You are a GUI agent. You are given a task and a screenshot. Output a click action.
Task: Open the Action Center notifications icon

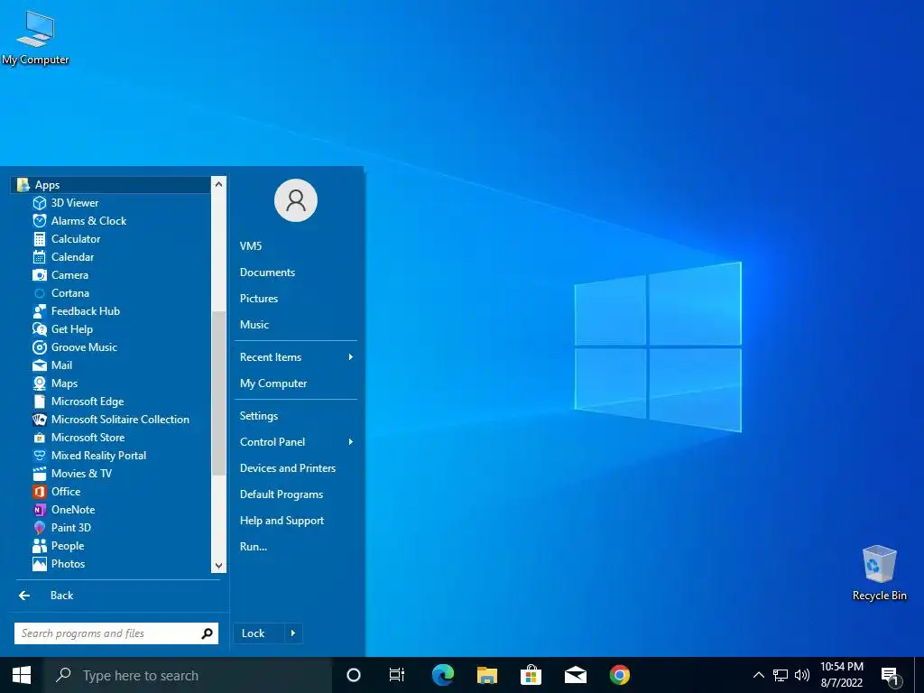891,675
